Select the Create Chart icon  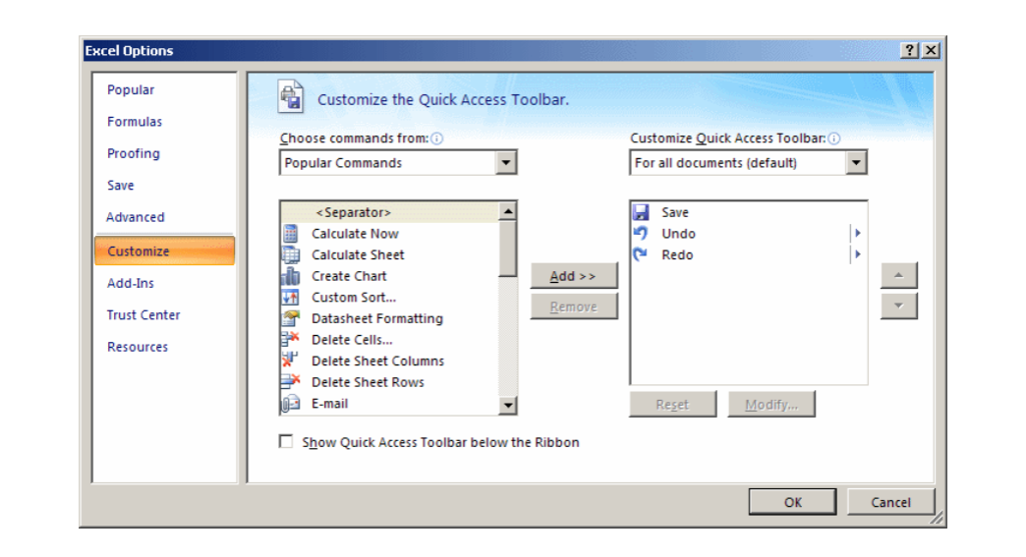pos(291,276)
